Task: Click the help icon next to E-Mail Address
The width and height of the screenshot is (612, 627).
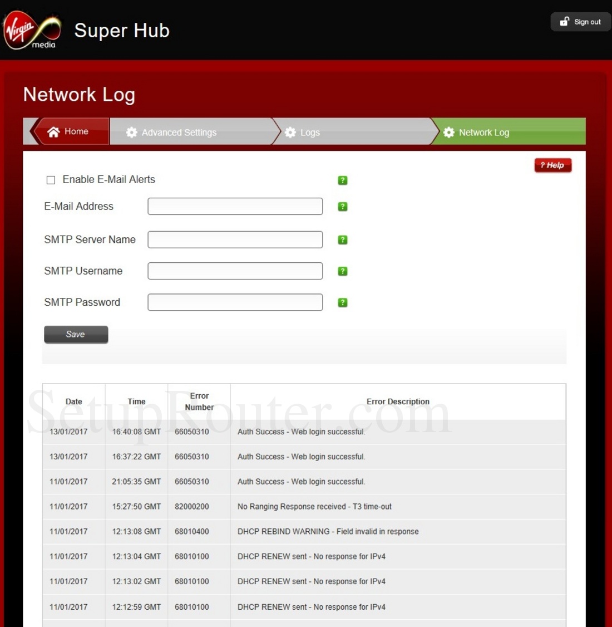Action: [x=343, y=207]
